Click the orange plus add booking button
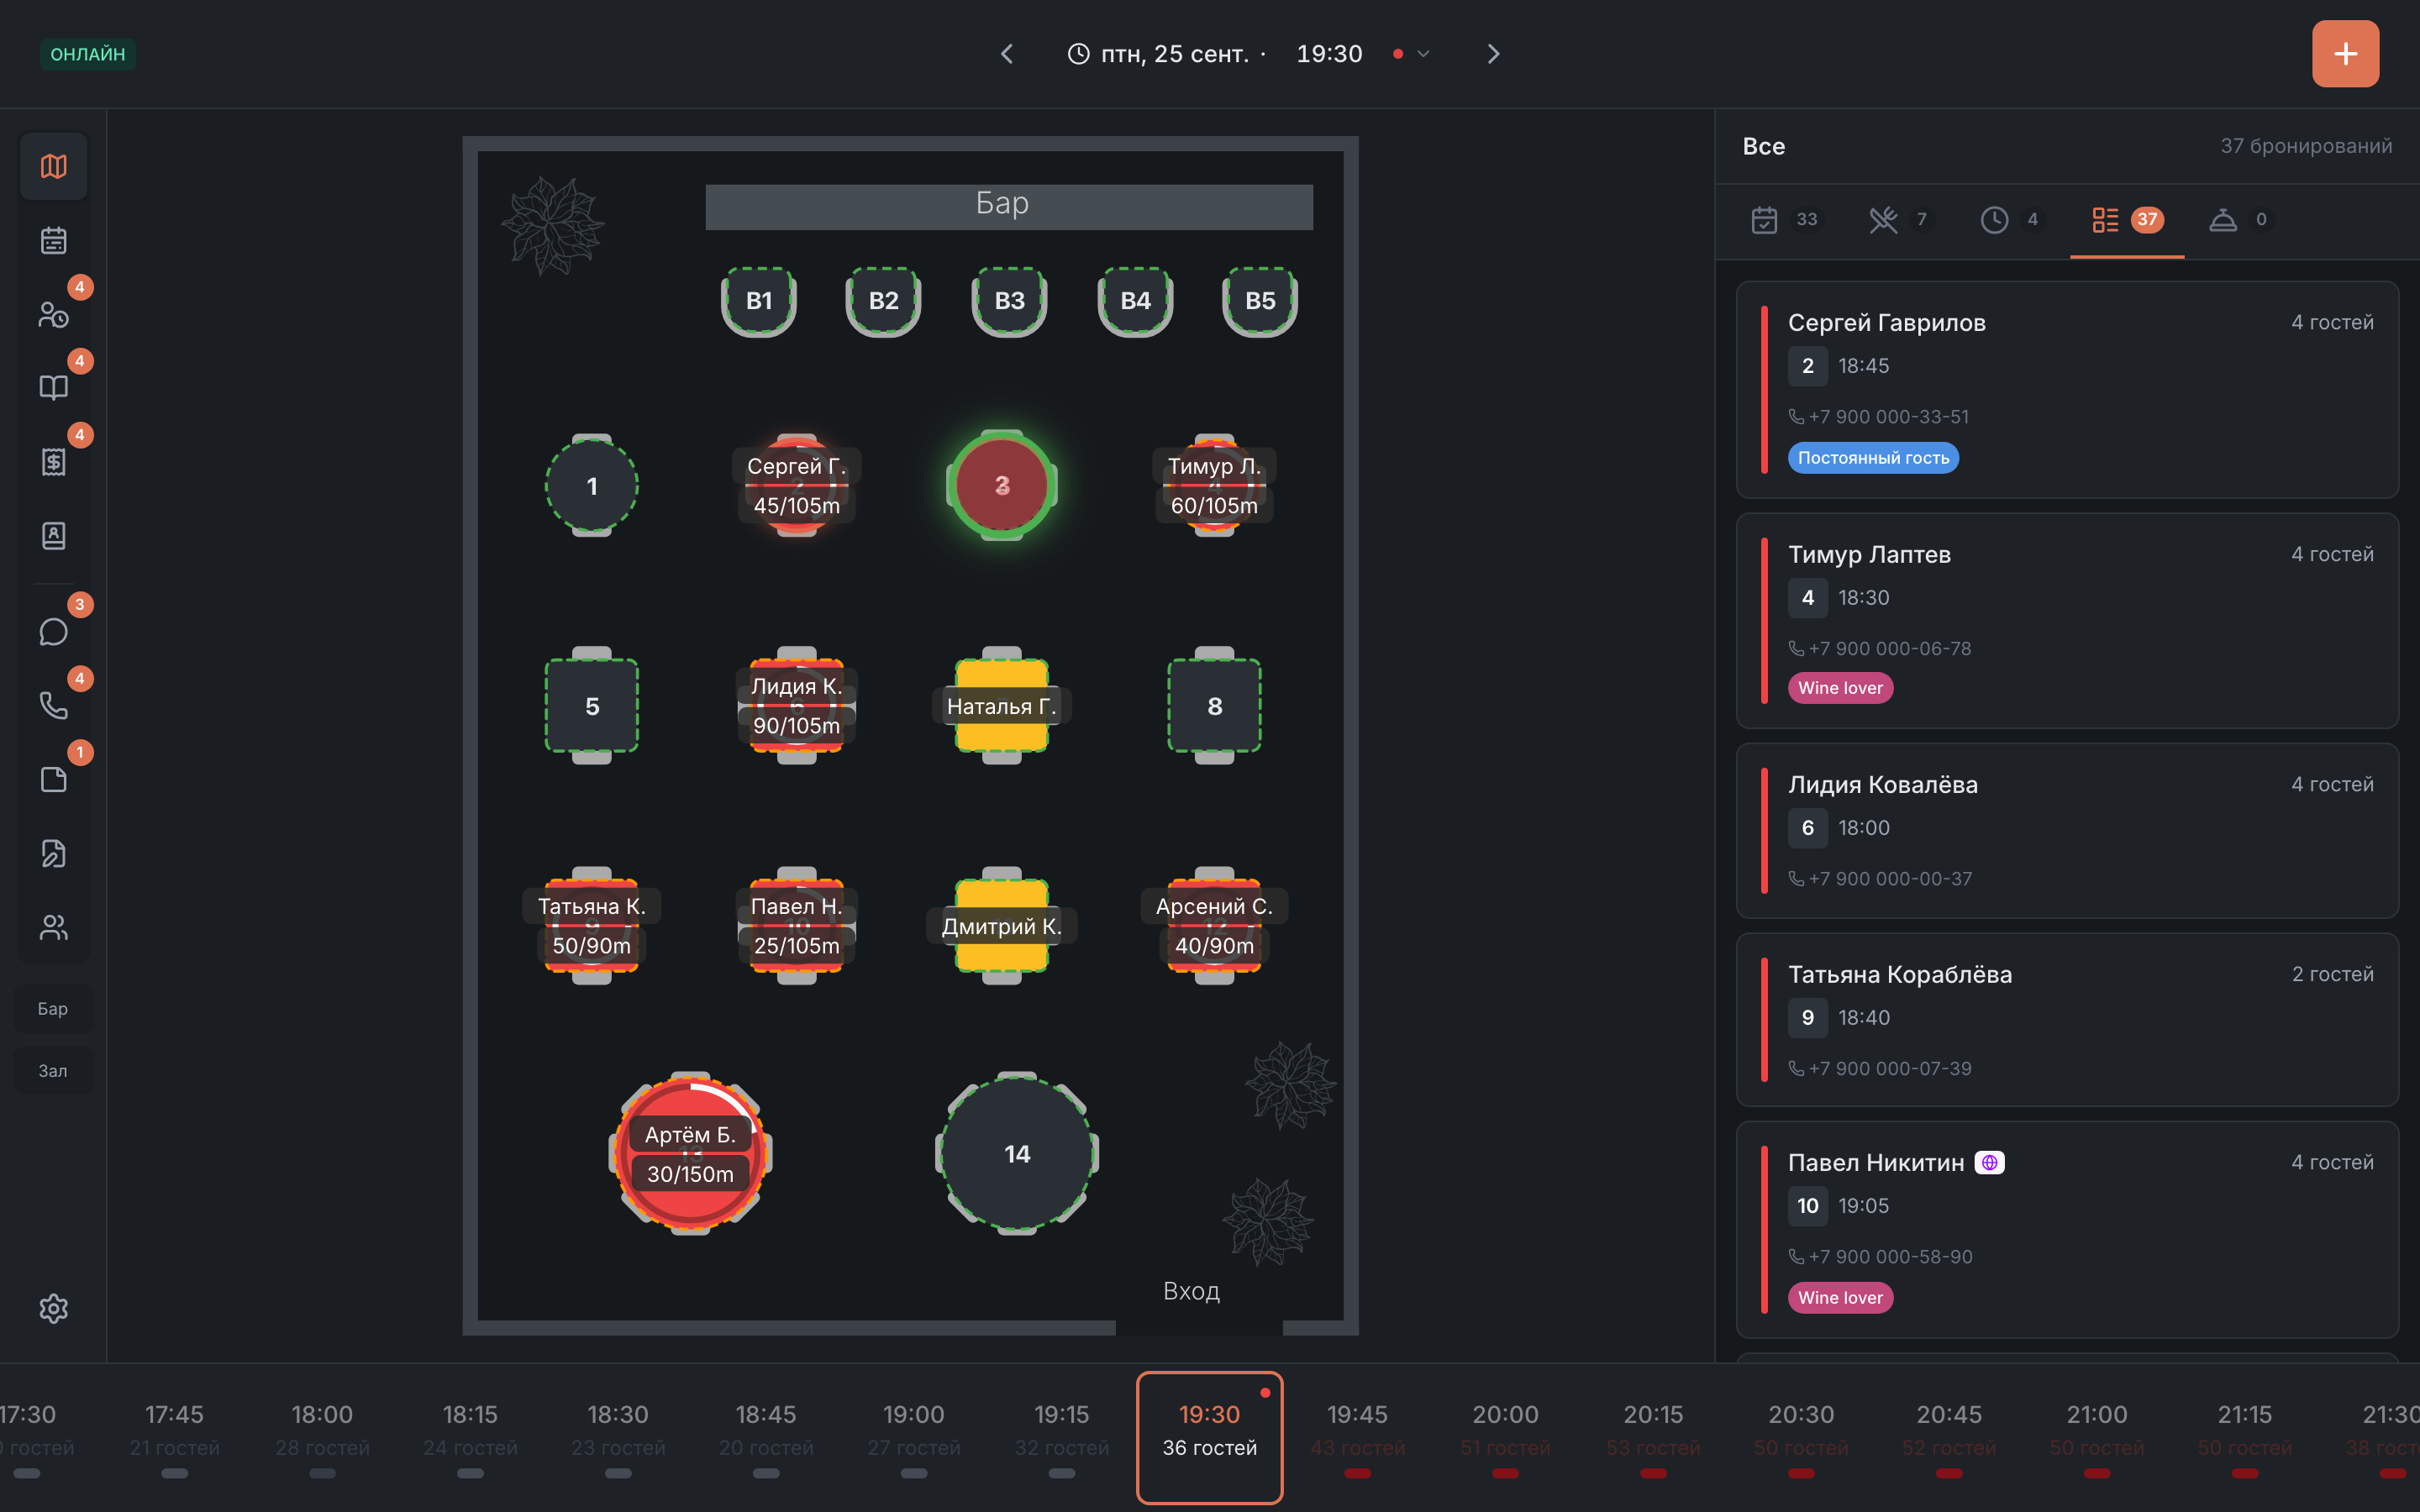This screenshot has width=2420, height=1512. tap(2345, 54)
